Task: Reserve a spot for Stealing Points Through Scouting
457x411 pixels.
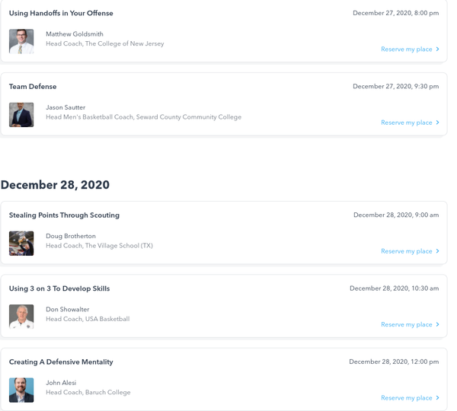Action: coord(406,251)
